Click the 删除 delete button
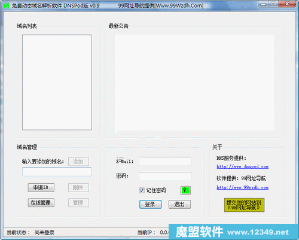The image size is (299, 240). tap(78, 187)
